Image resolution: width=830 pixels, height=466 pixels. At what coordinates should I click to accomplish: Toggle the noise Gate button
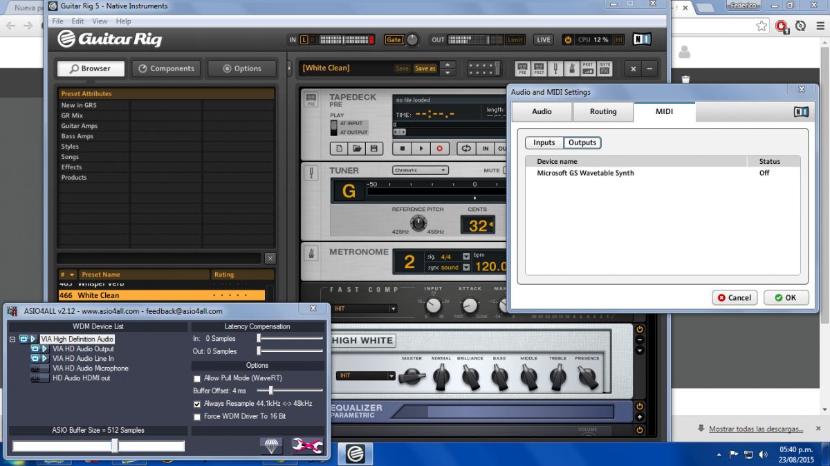[x=394, y=39]
